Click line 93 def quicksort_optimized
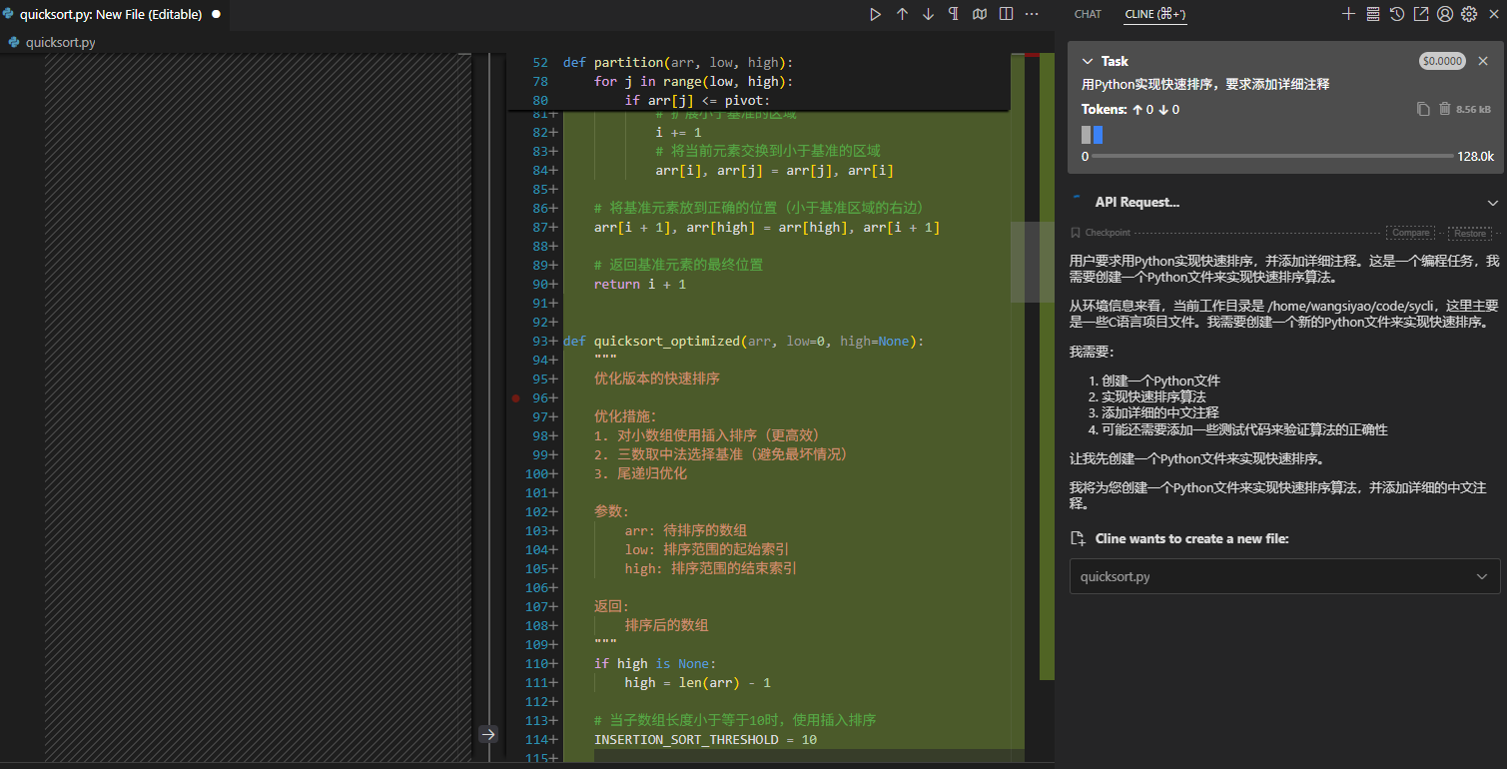The height and width of the screenshot is (769, 1507). [744, 341]
